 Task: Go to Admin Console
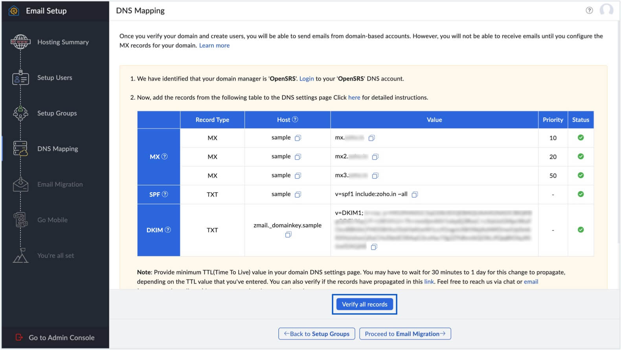pyautogui.click(x=61, y=337)
